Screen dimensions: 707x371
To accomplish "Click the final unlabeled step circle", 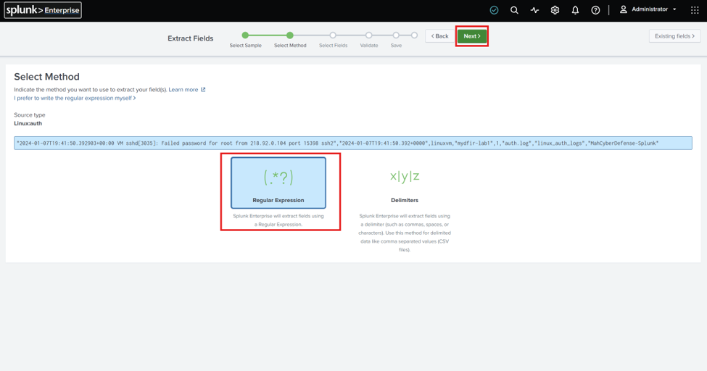I will click(414, 36).
